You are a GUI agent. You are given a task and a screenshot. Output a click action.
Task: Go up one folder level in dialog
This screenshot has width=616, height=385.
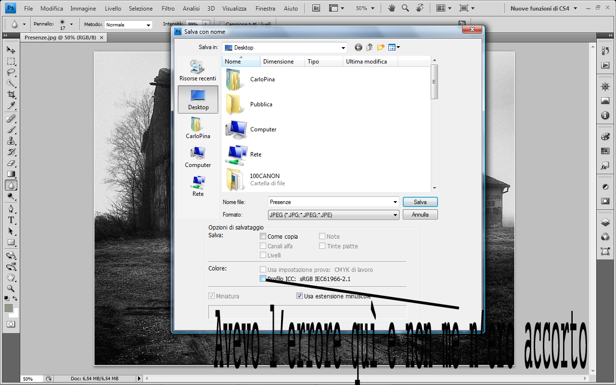[x=369, y=47]
